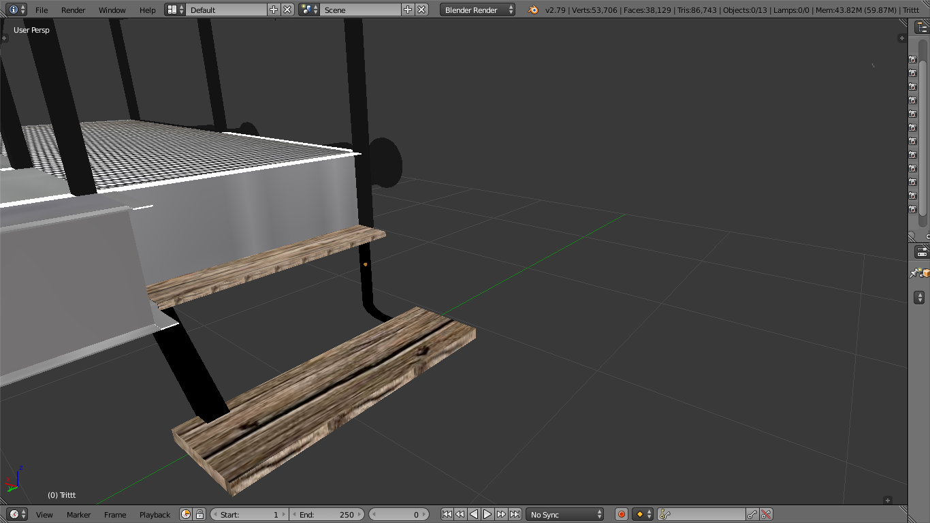
Task: Expand the 3D View tool shelf
Action: pyautogui.click(x=5, y=38)
